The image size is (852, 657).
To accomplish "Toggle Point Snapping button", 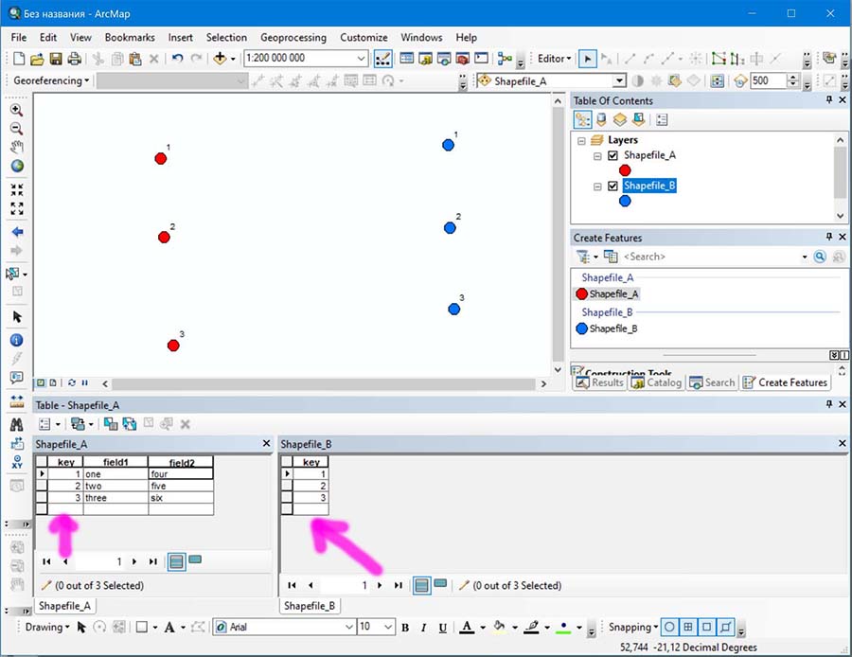I will pos(669,627).
